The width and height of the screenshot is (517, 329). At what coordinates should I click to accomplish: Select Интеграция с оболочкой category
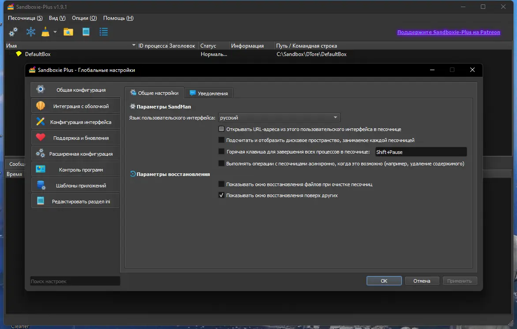click(x=75, y=106)
